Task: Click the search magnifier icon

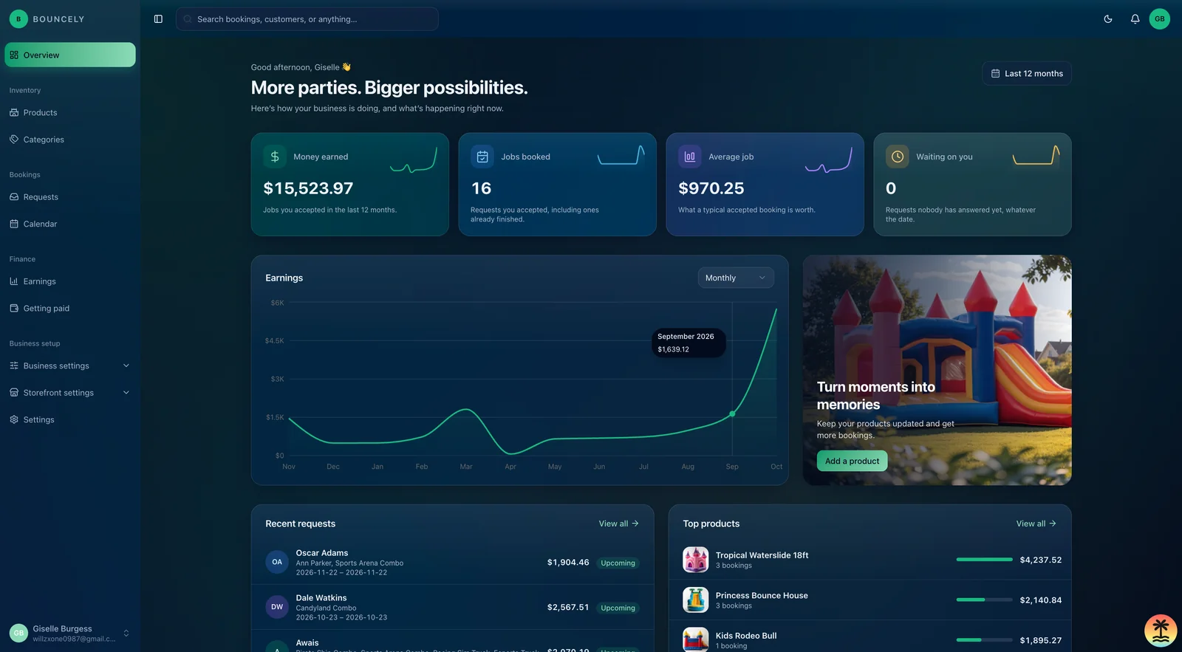Action: tap(188, 19)
